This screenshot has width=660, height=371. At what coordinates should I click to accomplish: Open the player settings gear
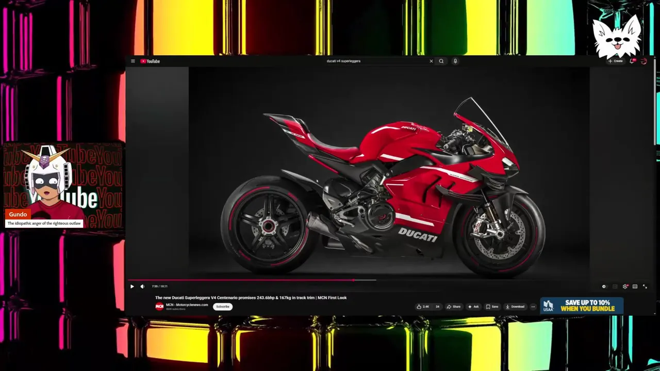click(x=625, y=286)
